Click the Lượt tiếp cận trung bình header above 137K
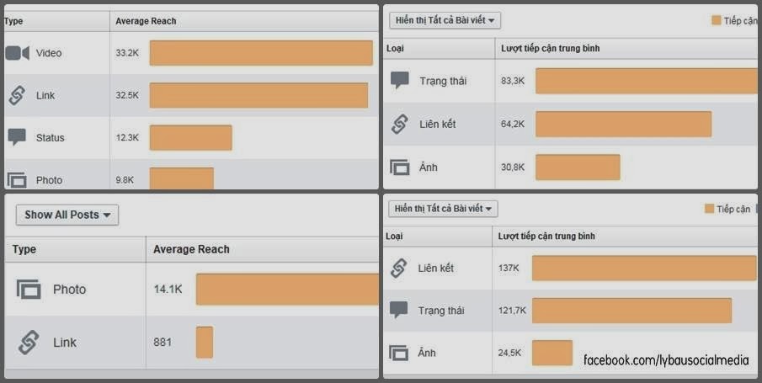The image size is (762, 383). pyautogui.click(x=546, y=237)
